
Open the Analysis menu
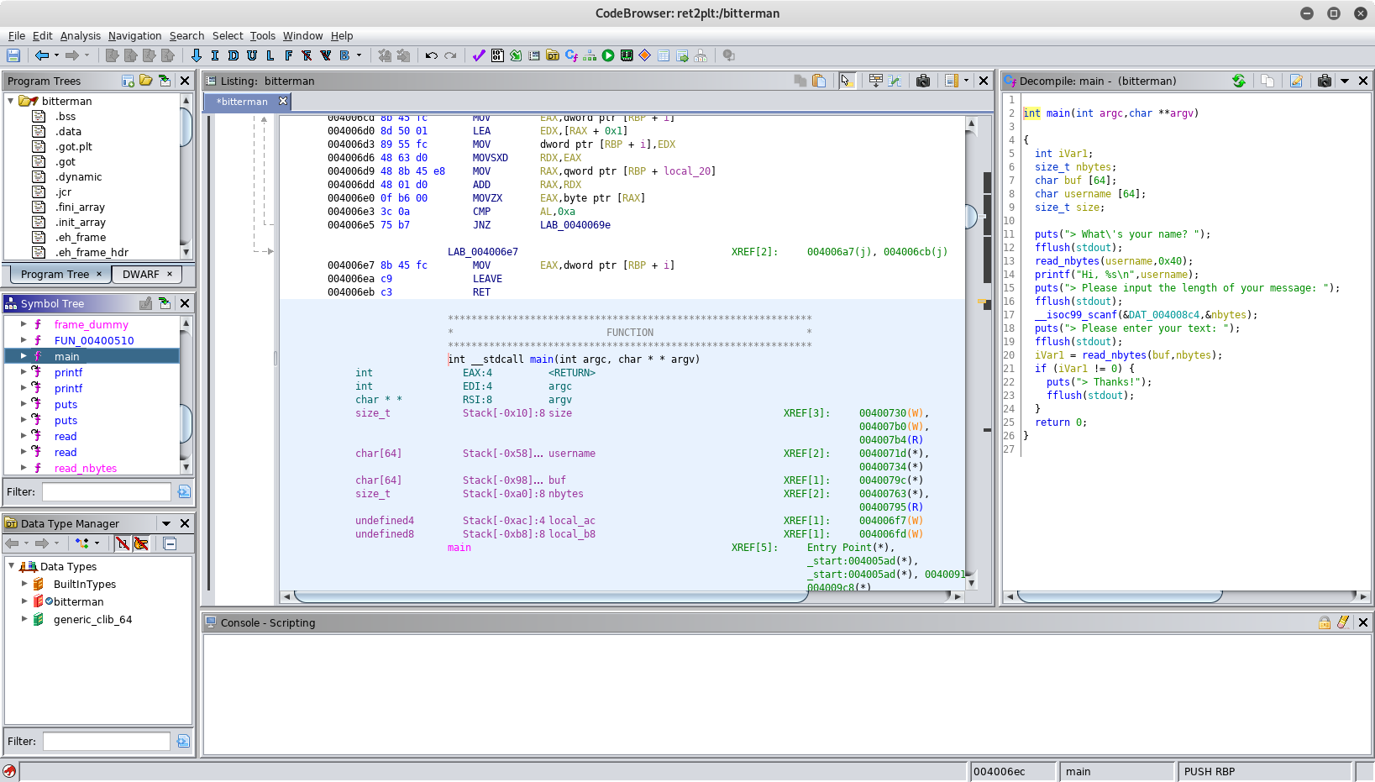pos(80,35)
